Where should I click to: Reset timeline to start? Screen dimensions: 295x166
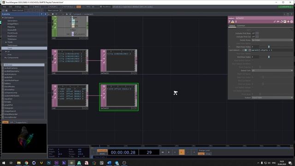pos(163,152)
